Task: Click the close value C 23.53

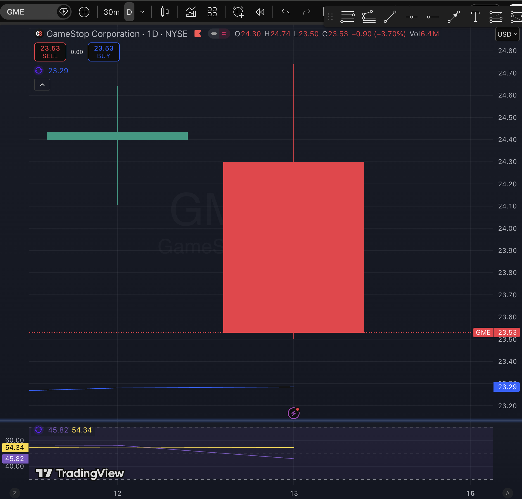Action: coord(335,34)
